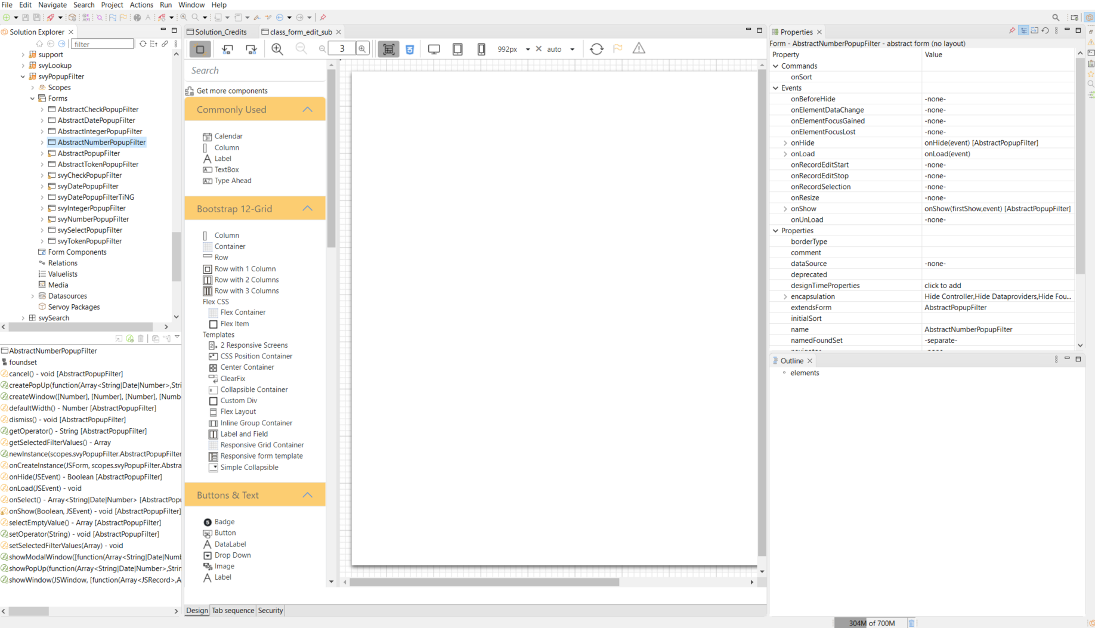Click the send-to-back arrange icon
The width and height of the screenshot is (1095, 628).
click(x=227, y=49)
